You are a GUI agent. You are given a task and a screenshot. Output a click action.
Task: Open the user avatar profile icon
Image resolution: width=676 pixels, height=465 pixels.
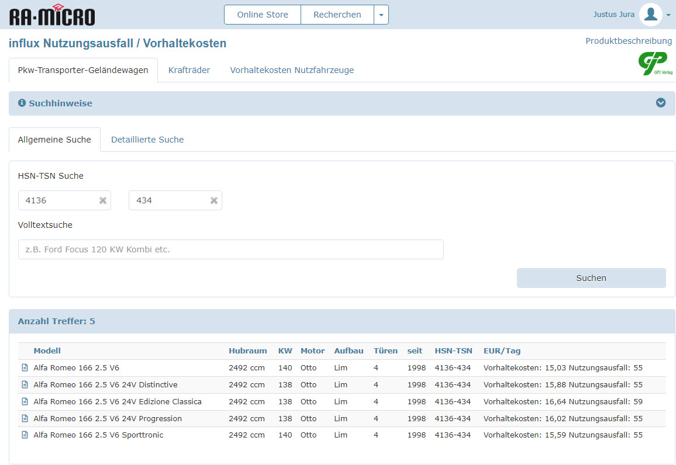(651, 15)
